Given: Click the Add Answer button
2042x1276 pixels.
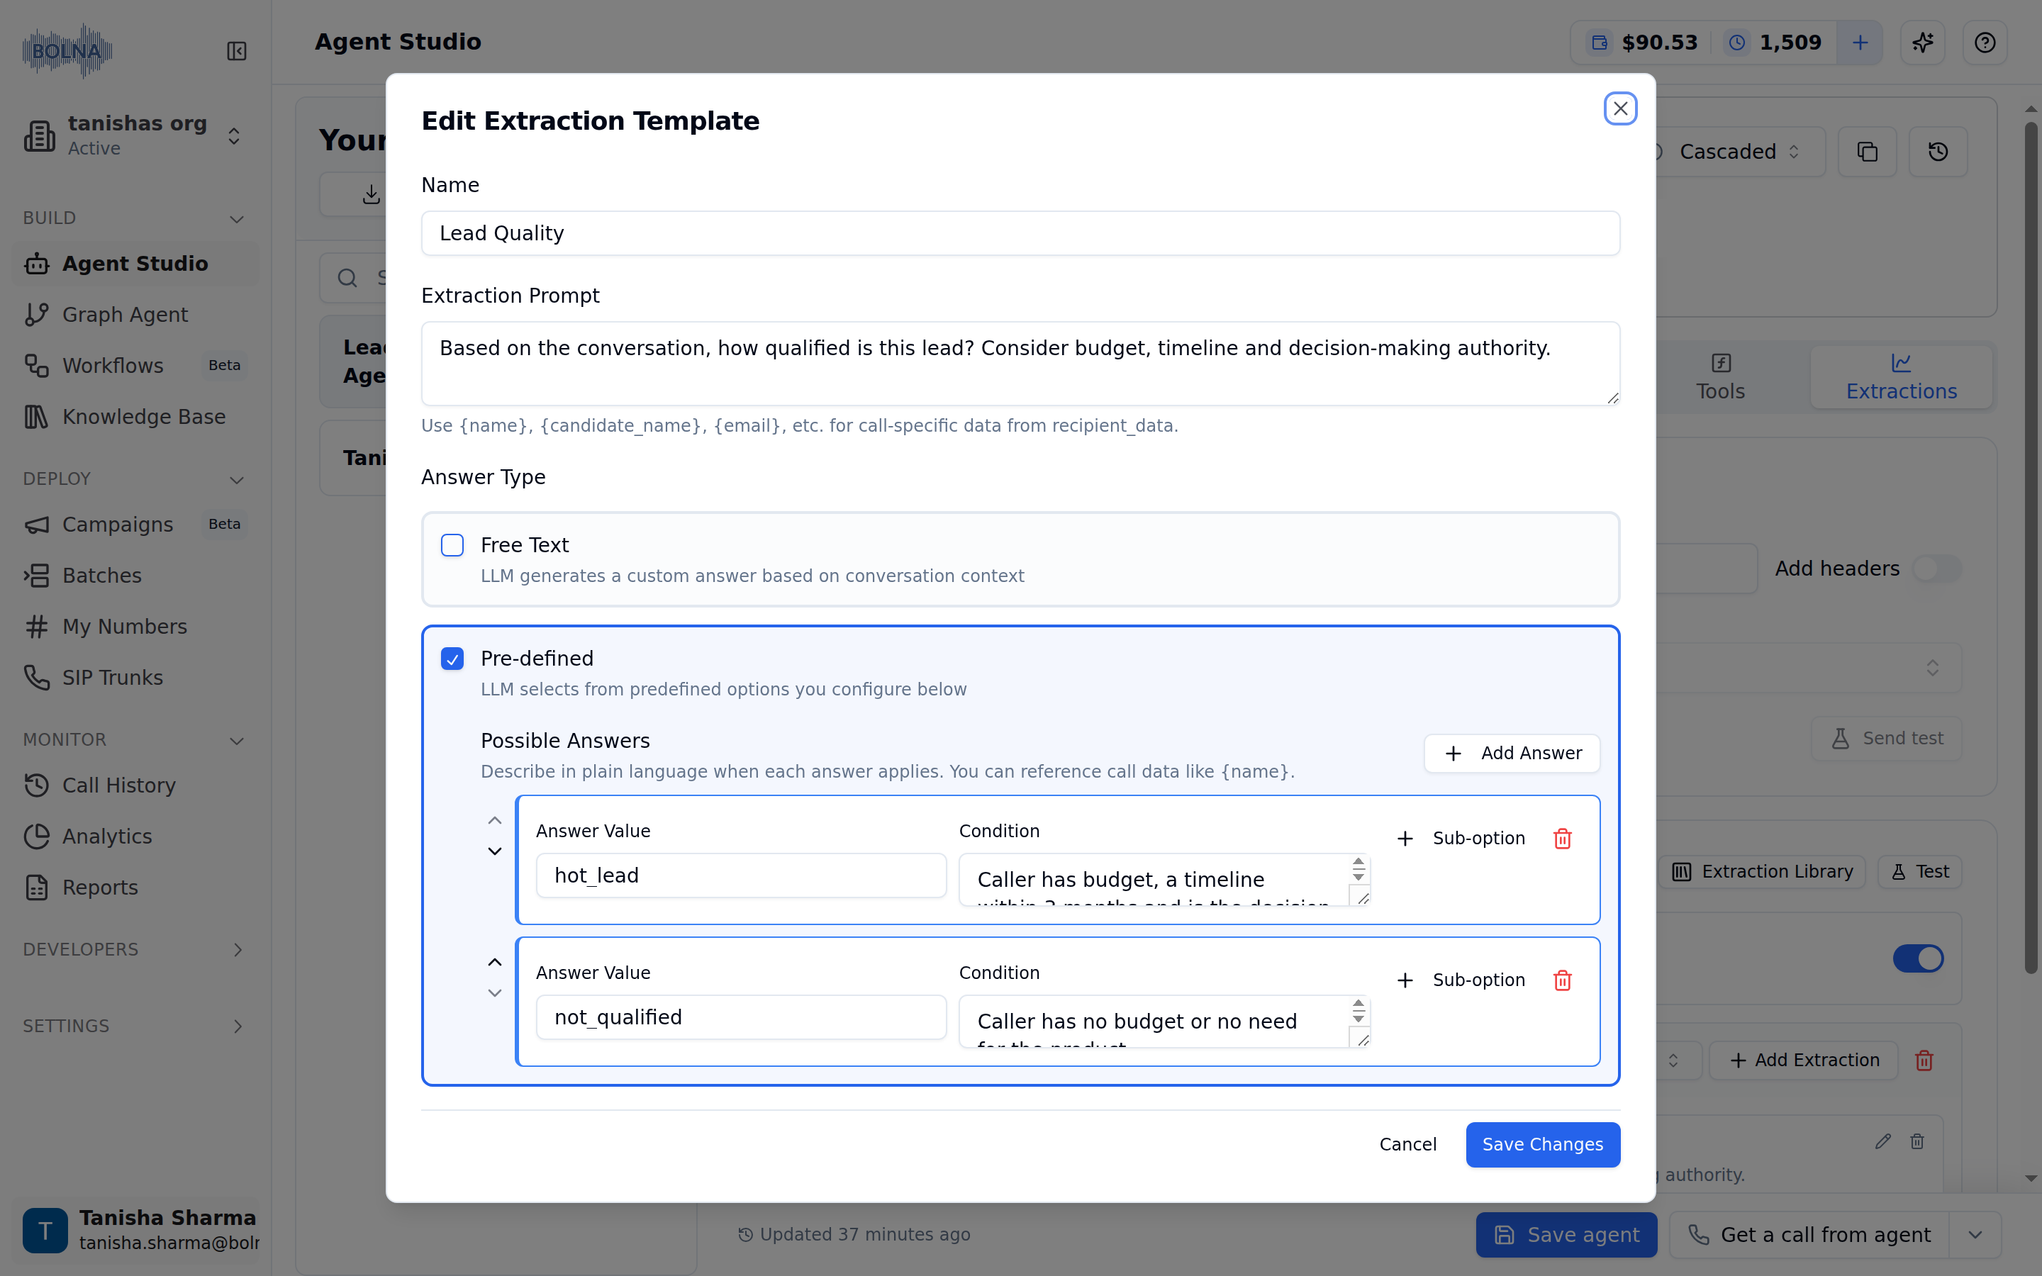Looking at the screenshot, I should [1511, 753].
